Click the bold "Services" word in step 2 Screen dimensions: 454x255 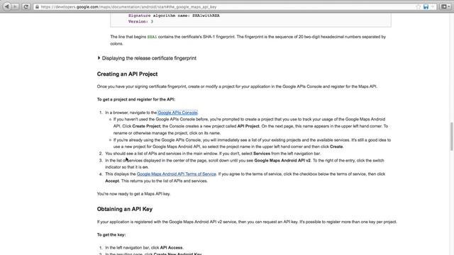262,154
